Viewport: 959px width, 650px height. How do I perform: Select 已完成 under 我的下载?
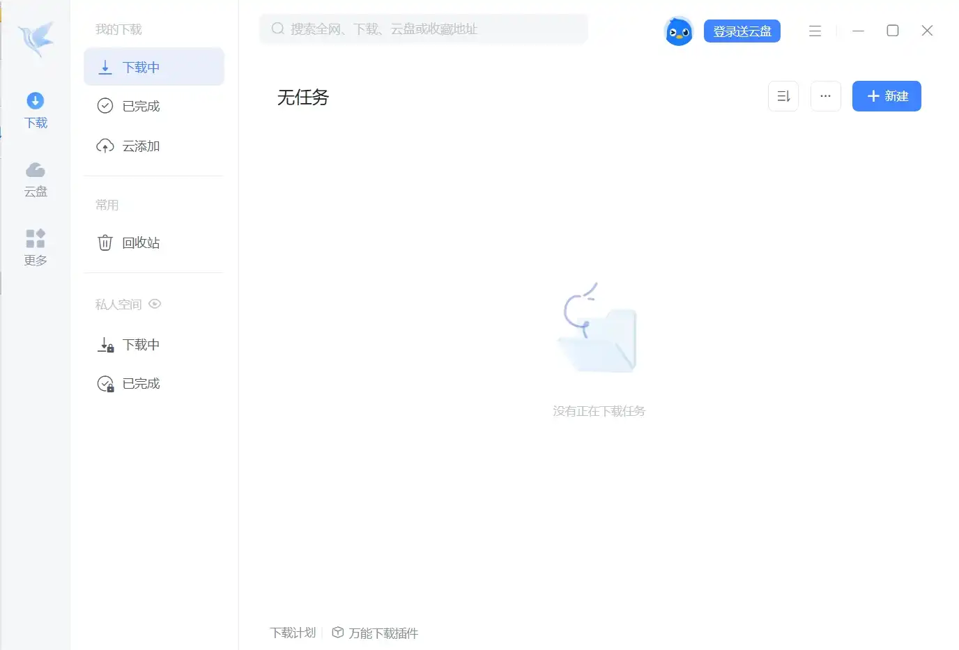point(154,106)
